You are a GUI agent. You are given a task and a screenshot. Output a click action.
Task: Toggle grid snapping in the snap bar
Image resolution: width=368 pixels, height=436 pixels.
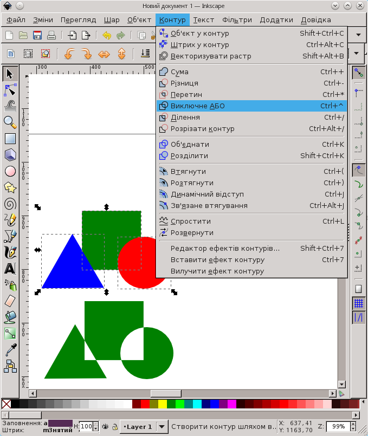pyautogui.click(x=358, y=303)
